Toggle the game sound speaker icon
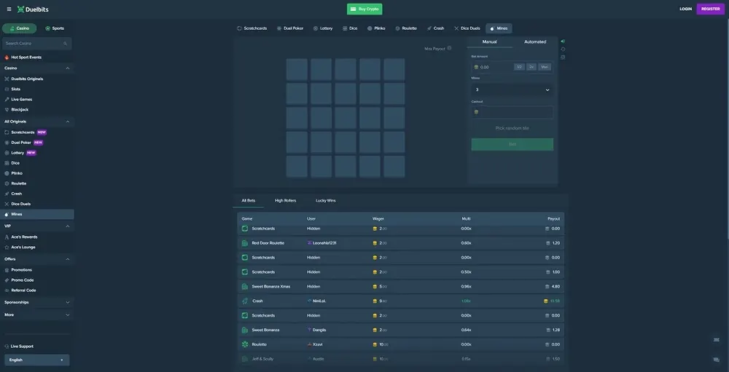 563,41
